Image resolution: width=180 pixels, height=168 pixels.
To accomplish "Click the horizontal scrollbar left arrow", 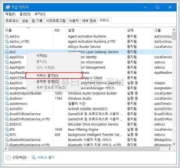I will (6, 149).
